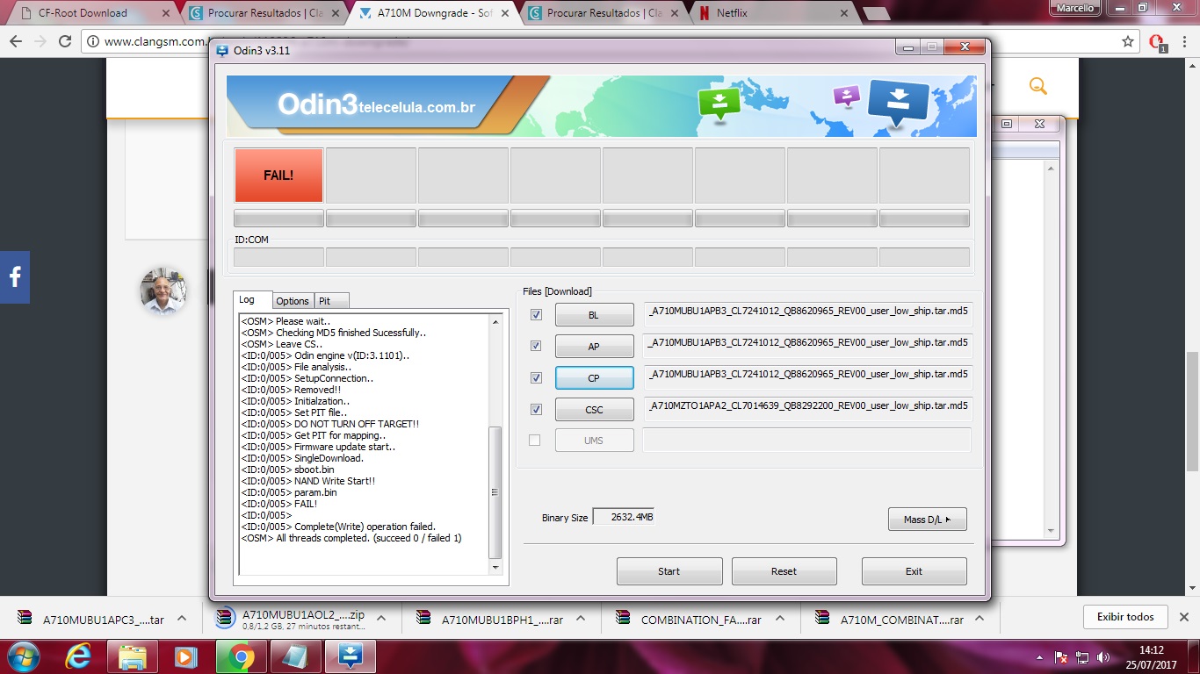Click the Mass D/L button
This screenshot has height=674, width=1200.
tap(927, 519)
